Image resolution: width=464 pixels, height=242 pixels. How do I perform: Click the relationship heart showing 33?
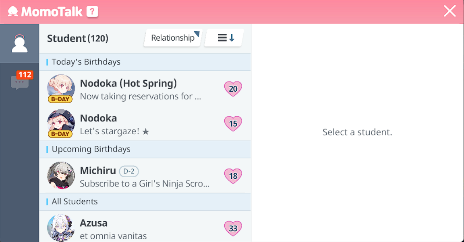233,228
